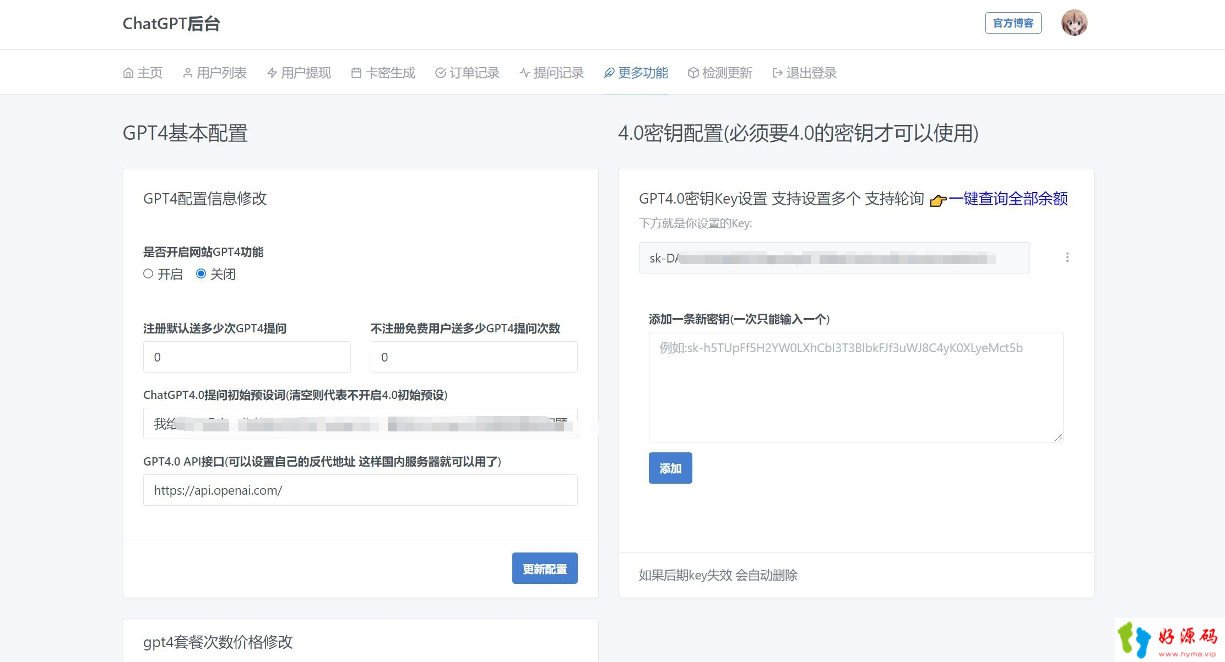
Task: Click the lightning icon beside 用户提现
Action: pyautogui.click(x=272, y=73)
